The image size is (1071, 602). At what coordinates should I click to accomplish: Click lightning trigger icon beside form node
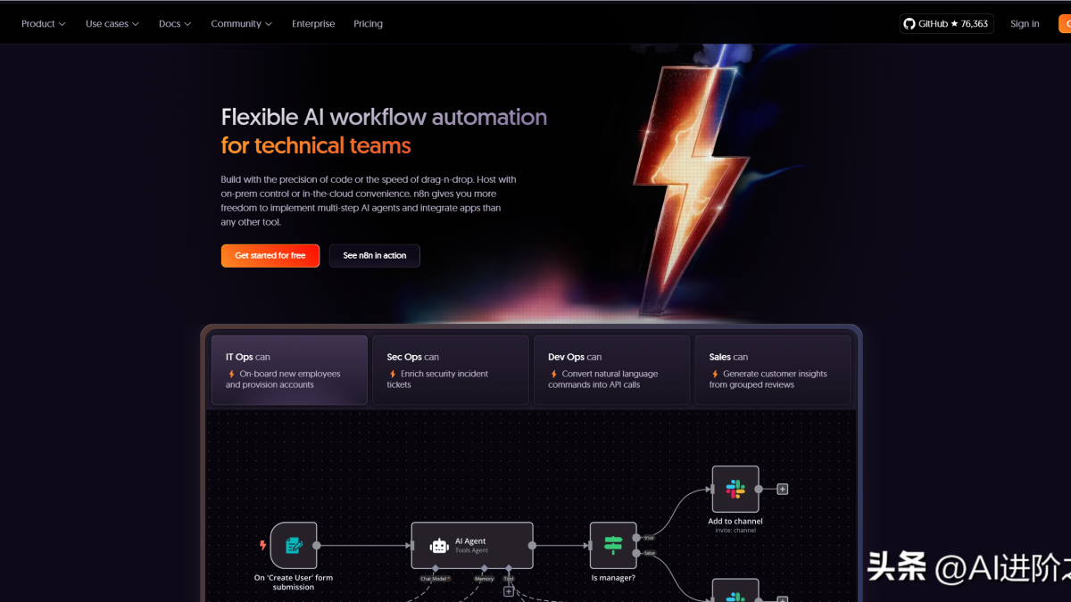tap(262, 545)
